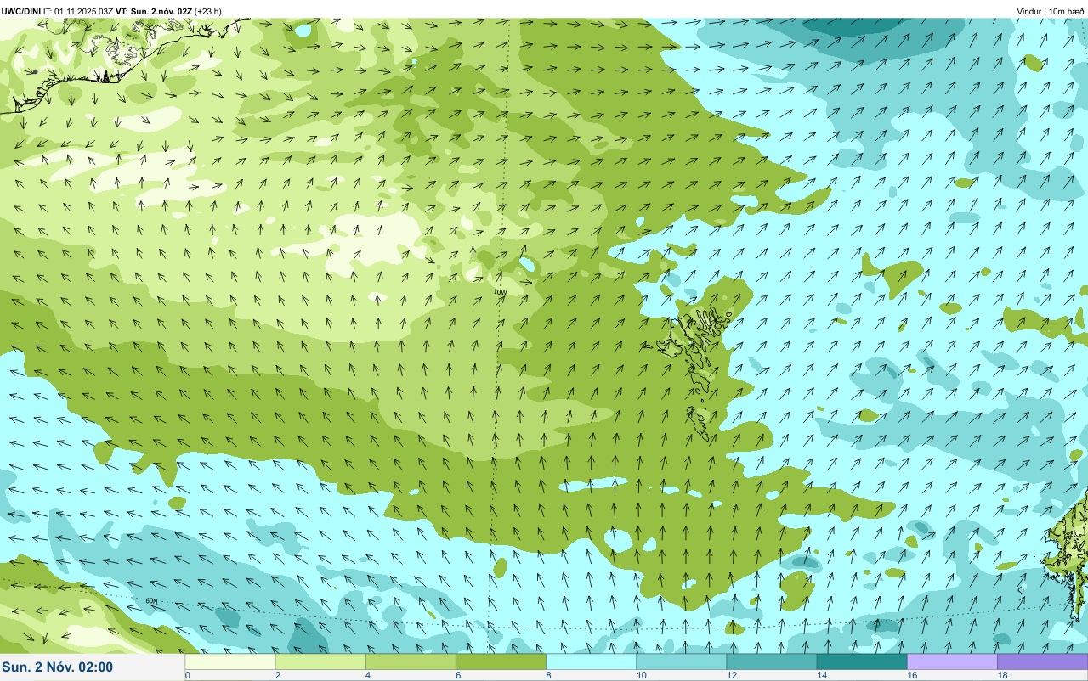Click the 4–6 m/s green legend swatch
The image size is (1088, 681).
click(411, 661)
